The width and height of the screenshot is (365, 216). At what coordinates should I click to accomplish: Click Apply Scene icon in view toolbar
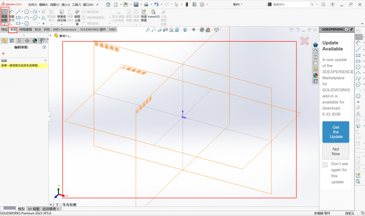tap(208, 29)
